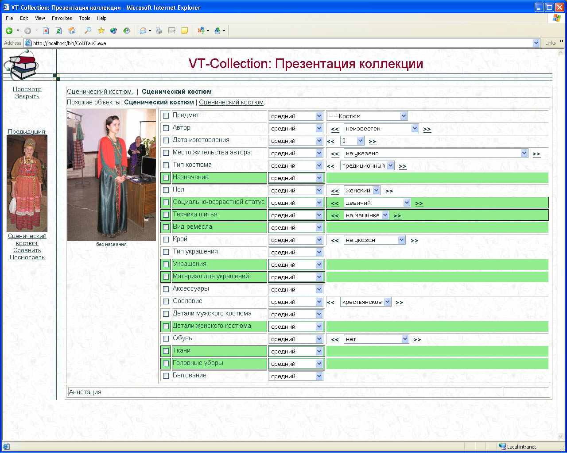Open the Help menu
The width and height of the screenshot is (567, 453).
click(102, 18)
